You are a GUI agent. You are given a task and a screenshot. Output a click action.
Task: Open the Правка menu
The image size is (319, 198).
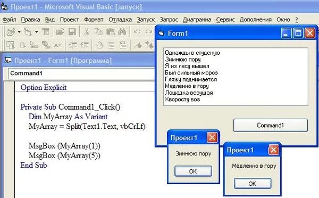[30, 20]
